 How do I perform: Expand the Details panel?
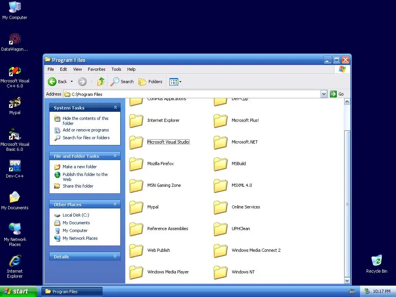pyautogui.click(x=115, y=256)
